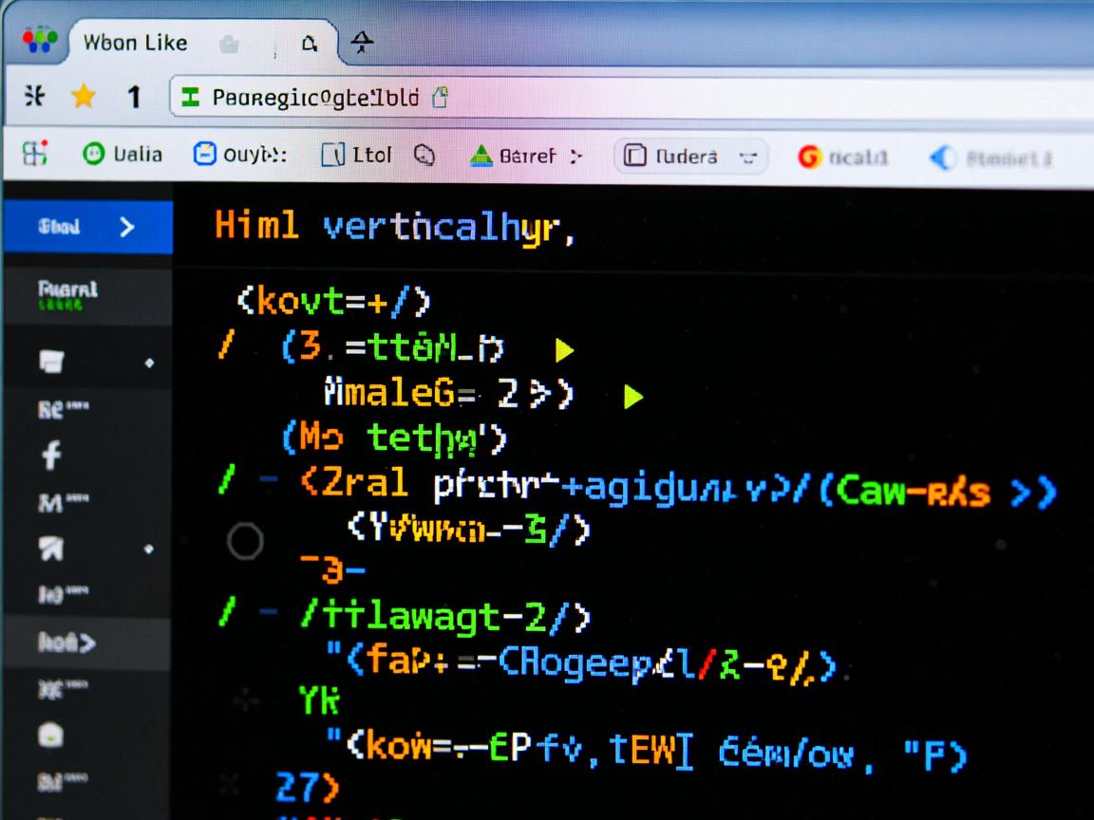Select the Rwaral item in sidebar

point(67,290)
